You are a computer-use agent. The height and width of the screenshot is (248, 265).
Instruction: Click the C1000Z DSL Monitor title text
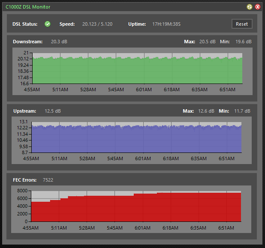pos(28,7)
